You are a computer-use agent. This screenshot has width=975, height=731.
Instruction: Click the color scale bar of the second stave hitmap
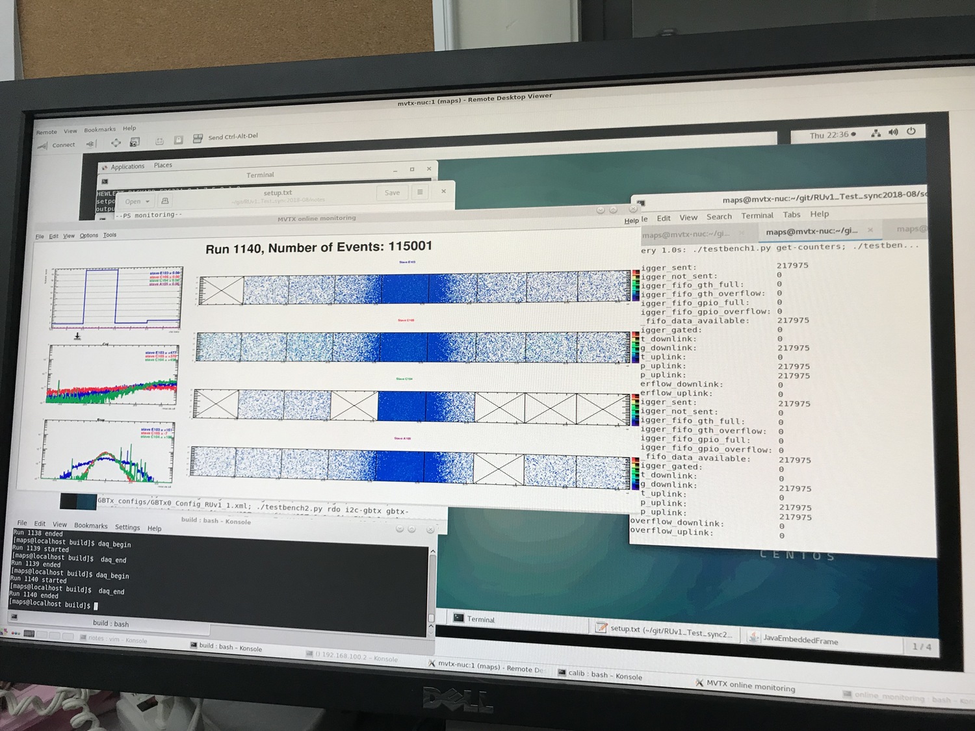(635, 347)
